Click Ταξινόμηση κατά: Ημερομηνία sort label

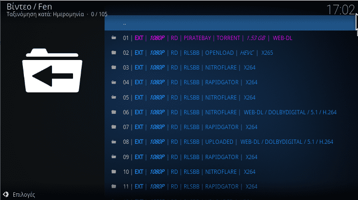point(45,14)
